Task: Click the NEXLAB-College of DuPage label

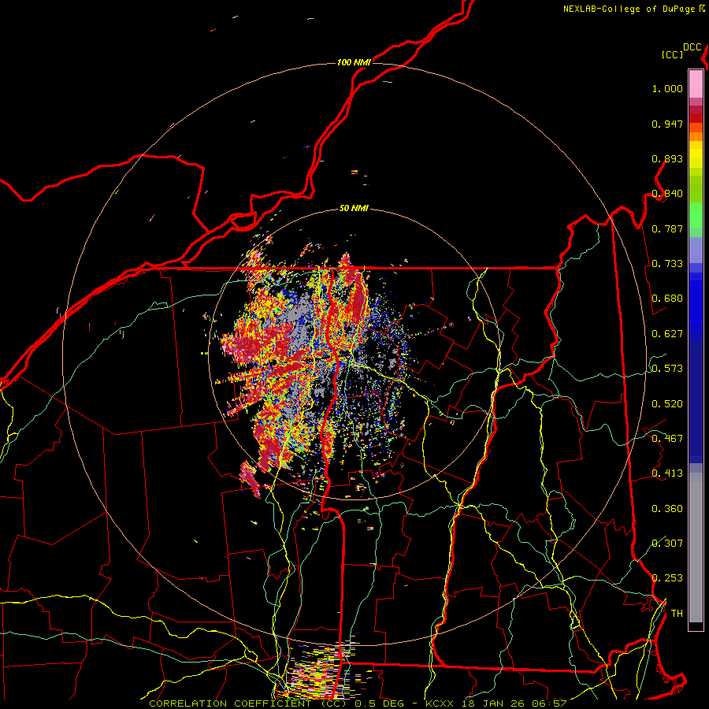Action: (x=629, y=9)
